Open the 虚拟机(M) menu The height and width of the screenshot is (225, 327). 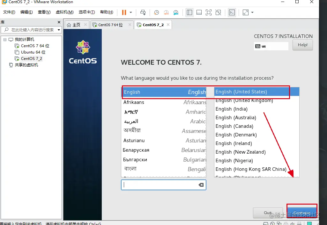(x=64, y=12)
